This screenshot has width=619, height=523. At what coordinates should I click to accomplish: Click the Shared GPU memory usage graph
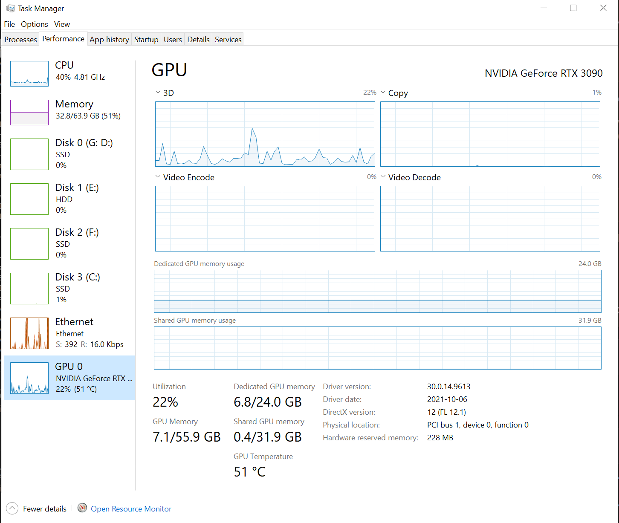point(378,348)
